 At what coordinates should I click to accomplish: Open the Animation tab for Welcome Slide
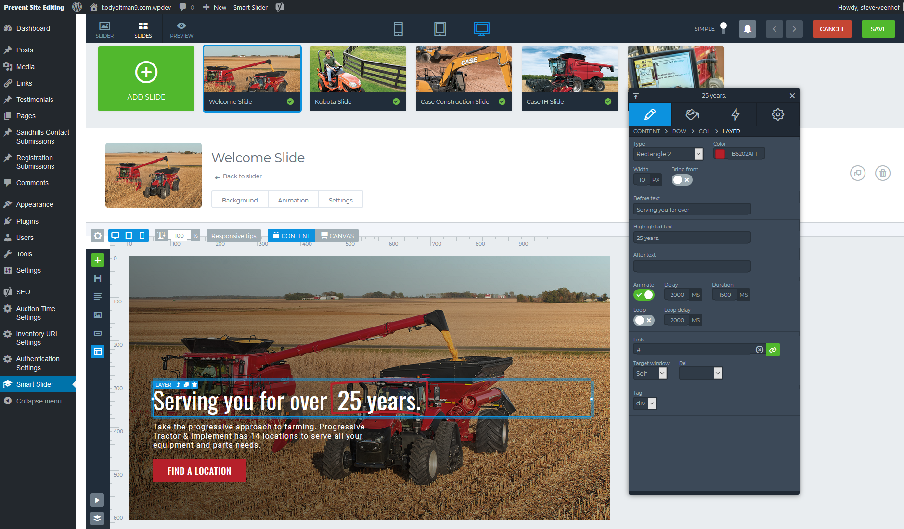[293, 200]
